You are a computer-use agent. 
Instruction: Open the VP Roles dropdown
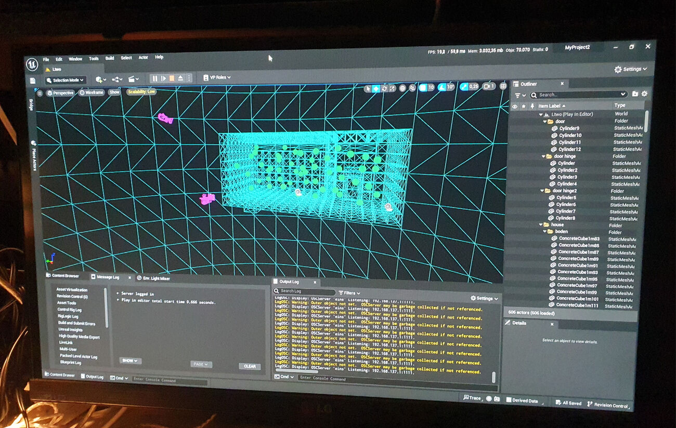click(217, 77)
